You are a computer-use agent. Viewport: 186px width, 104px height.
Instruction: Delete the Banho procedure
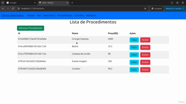coord(145,47)
